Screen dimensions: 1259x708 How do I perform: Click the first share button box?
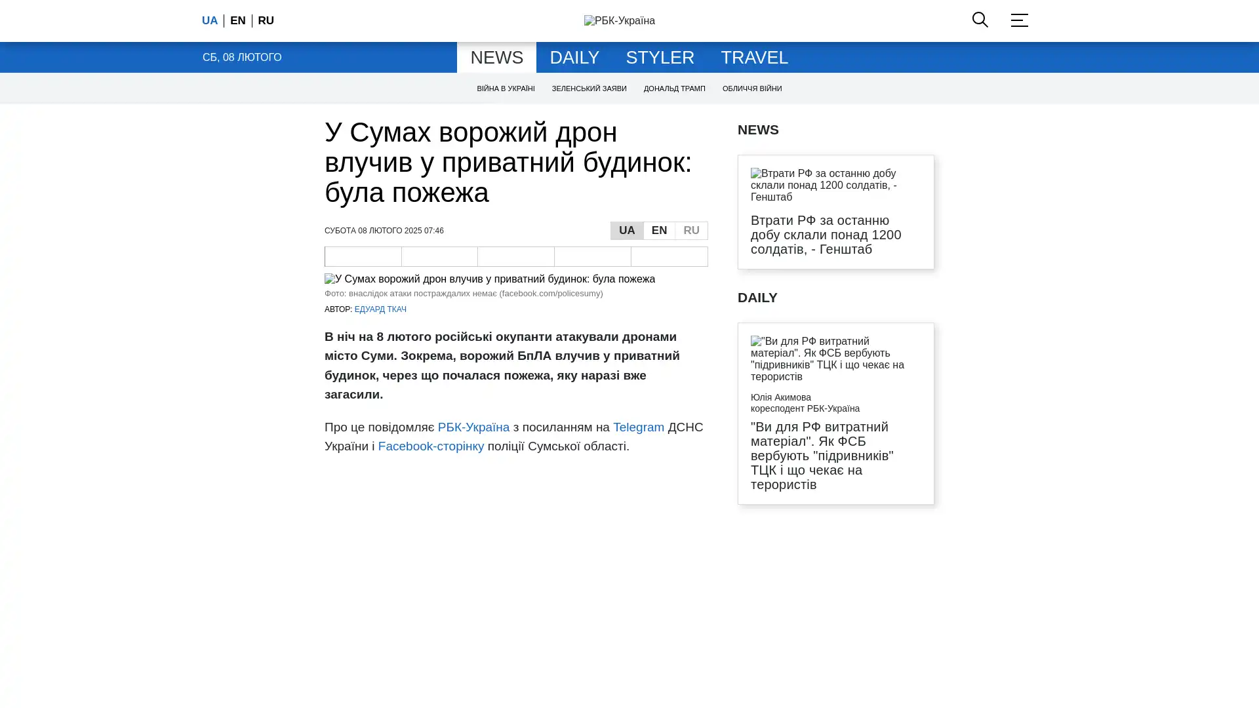tap(363, 256)
